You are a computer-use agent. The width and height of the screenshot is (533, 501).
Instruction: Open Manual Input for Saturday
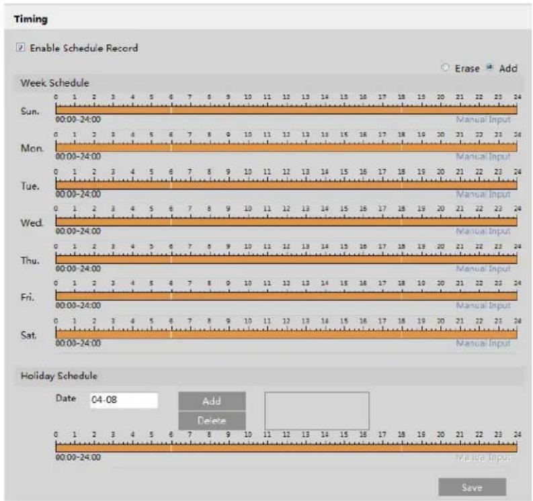click(x=483, y=343)
